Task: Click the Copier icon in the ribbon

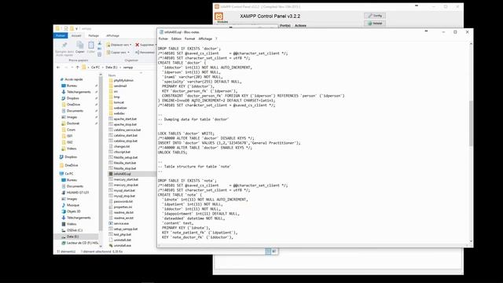Action: coord(80,46)
